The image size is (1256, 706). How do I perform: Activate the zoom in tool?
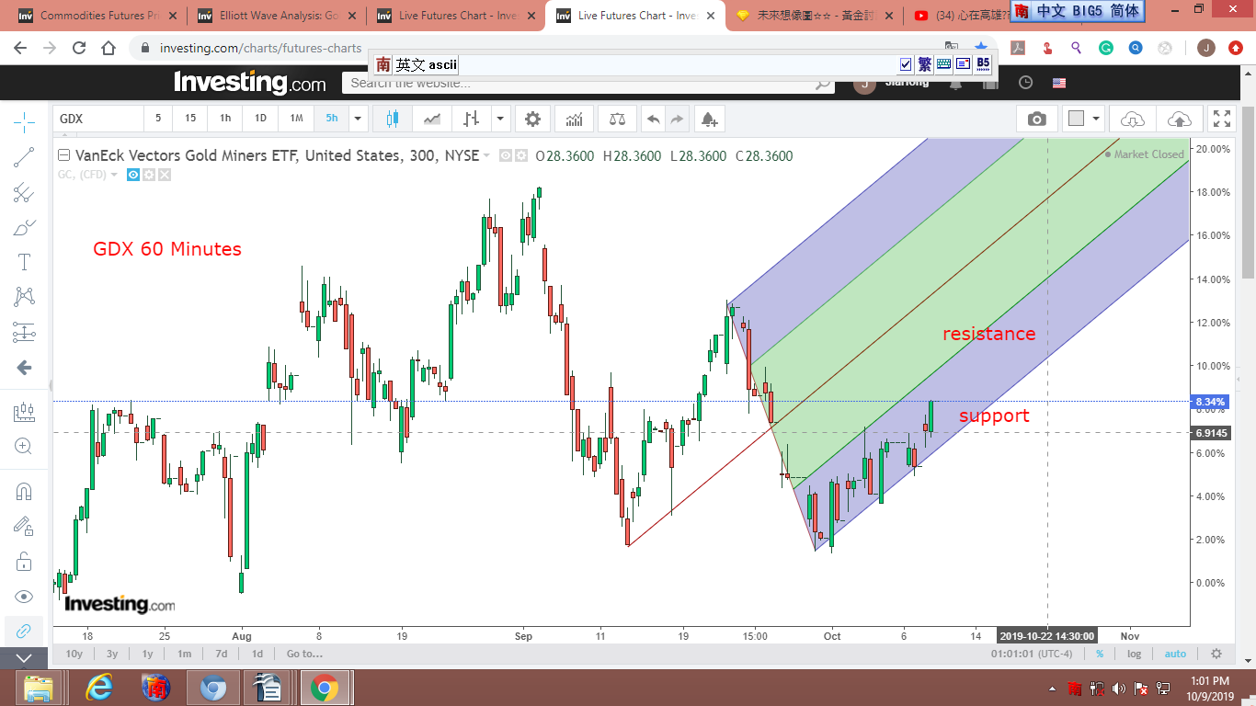pos(24,447)
